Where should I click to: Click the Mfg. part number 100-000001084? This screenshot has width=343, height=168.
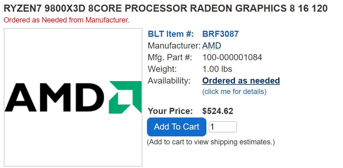point(232,57)
